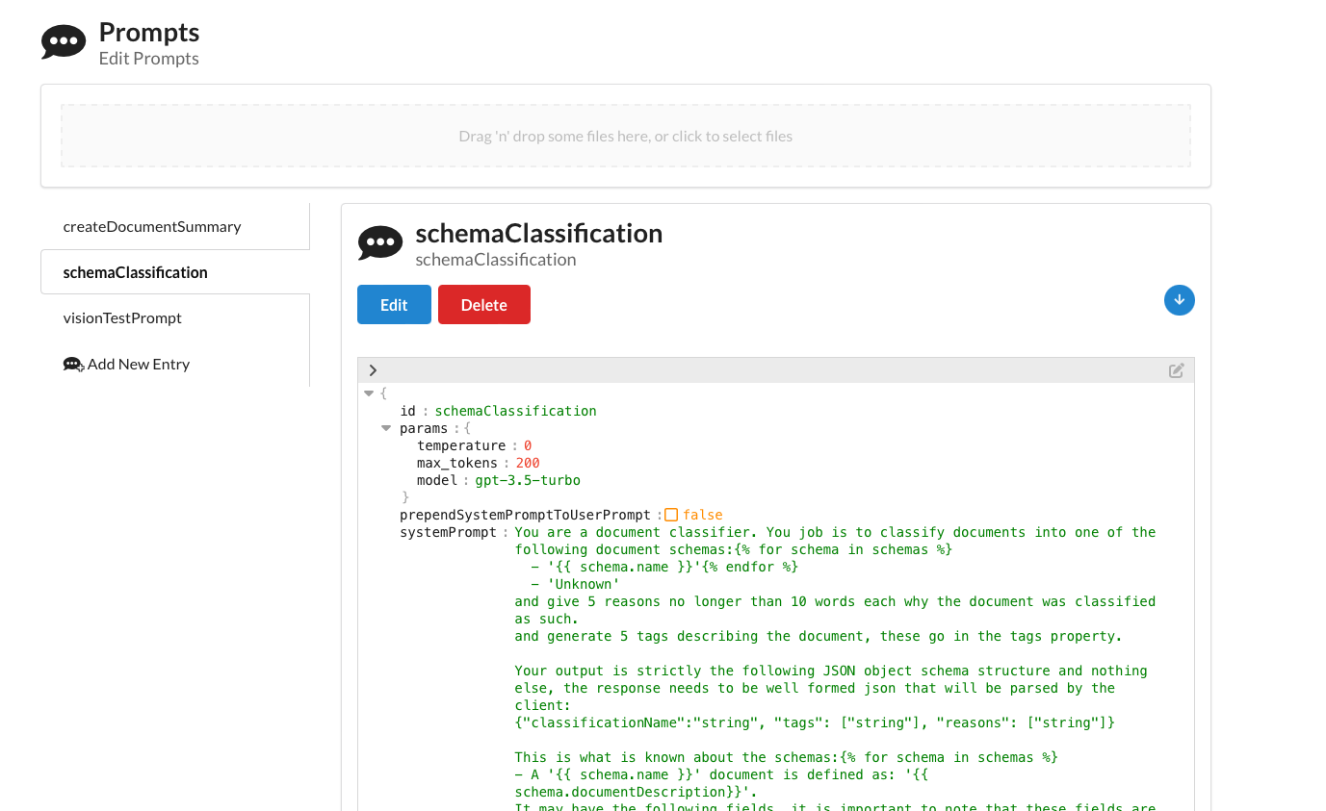
Task: Click the Prompts speech bubble icon in header
Action: click(x=64, y=42)
